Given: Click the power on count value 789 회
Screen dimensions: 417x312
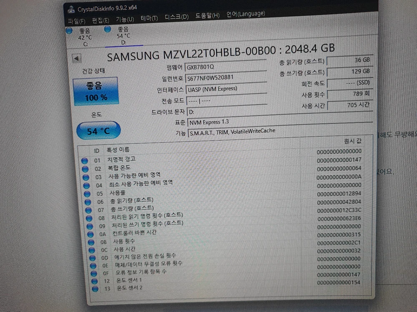Looking at the screenshot, I should (x=350, y=94).
